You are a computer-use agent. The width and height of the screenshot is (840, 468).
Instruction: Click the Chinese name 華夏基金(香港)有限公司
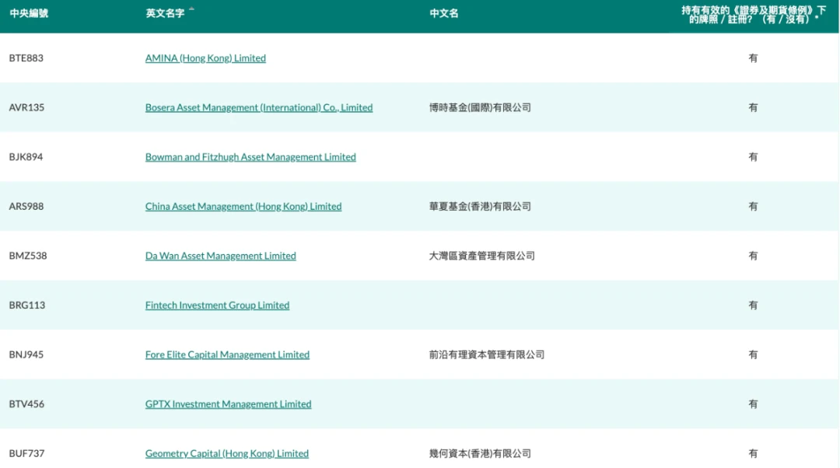tap(480, 207)
